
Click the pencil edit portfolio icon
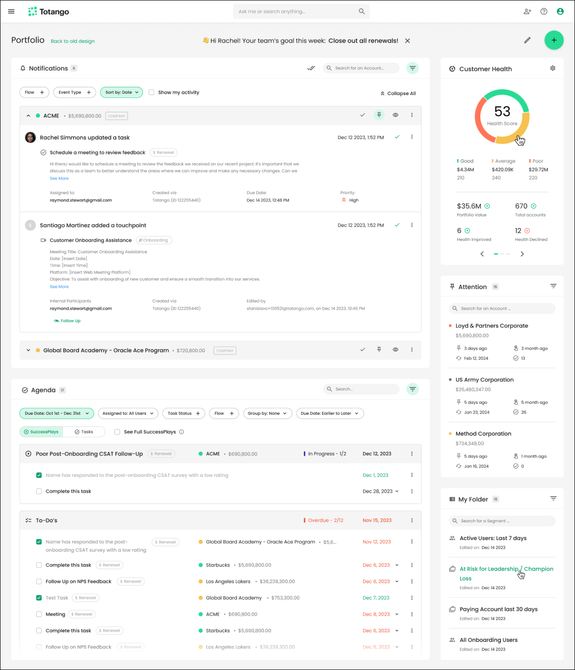click(x=527, y=40)
